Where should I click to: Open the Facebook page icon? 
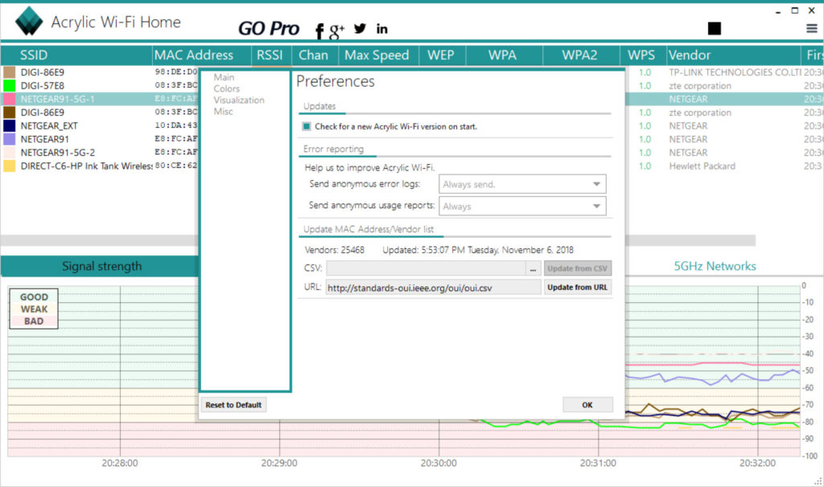tap(319, 31)
